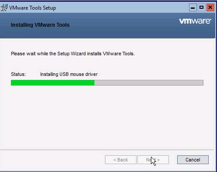217x172 pixels.
Task: Click the vmware logo in header
Action: 195,21
